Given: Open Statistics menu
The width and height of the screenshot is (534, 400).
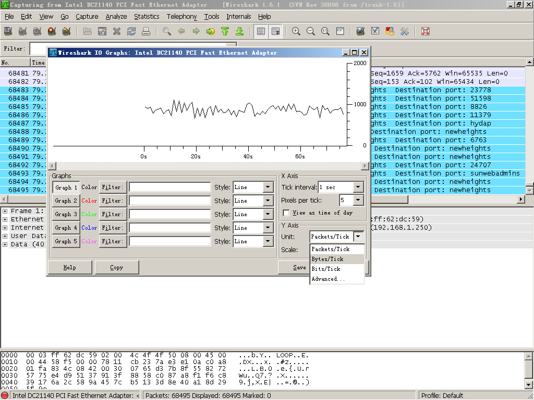Looking at the screenshot, I should (x=147, y=16).
